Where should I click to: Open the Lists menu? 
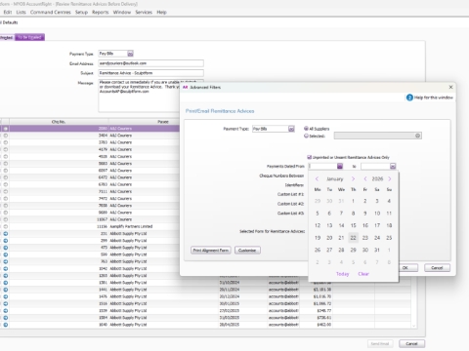click(x=21, y=12)
